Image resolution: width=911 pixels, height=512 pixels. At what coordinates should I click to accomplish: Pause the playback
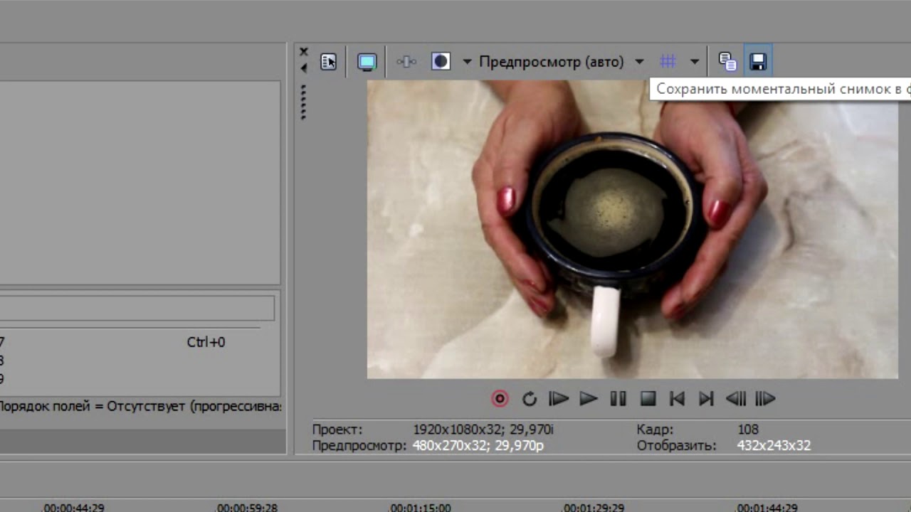tap(618, 399)
